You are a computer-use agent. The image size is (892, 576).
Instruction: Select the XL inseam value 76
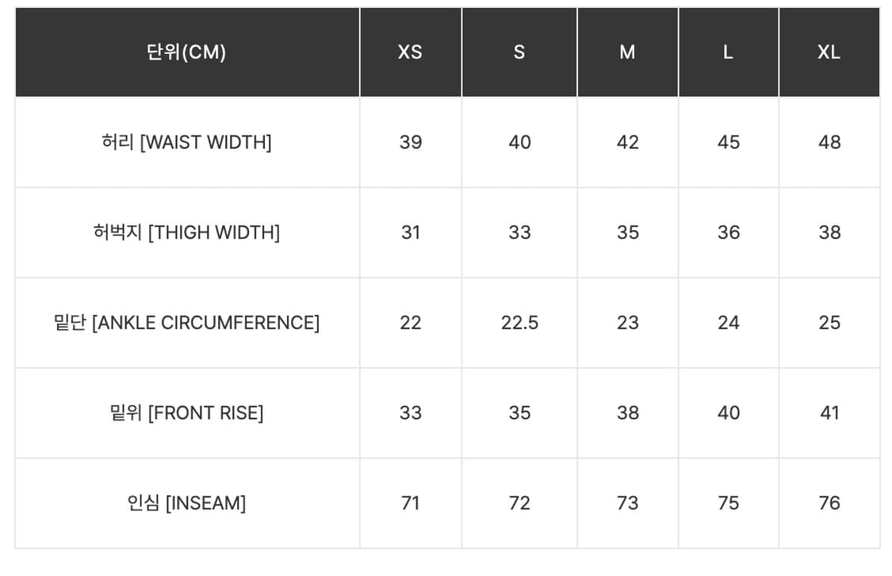829,503
